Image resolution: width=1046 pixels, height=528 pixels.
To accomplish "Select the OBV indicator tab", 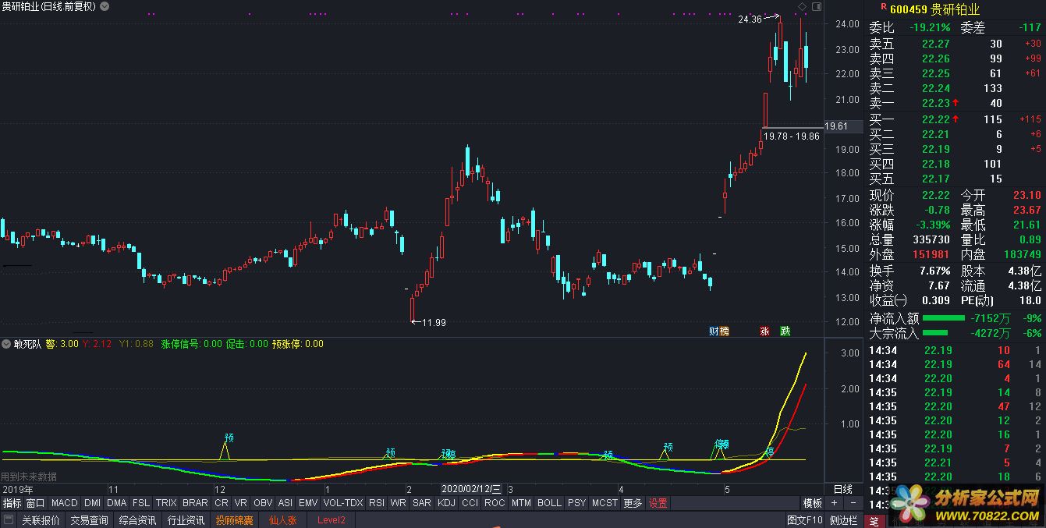I will [x=263, y=503].
